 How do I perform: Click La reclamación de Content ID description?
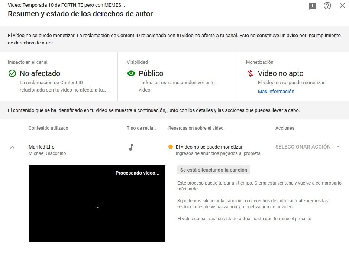point(63,86)
